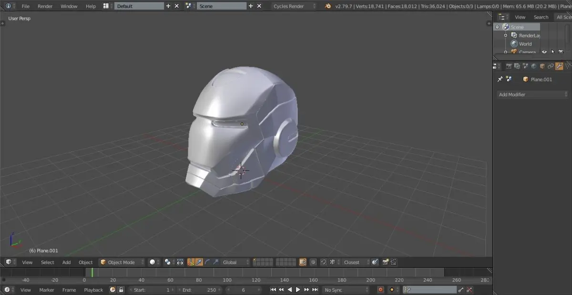Jump to previous keyframe

pos(281,290)
